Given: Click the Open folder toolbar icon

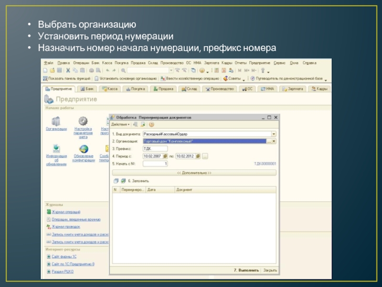Looking at the screenshot, I should [52, 70].
